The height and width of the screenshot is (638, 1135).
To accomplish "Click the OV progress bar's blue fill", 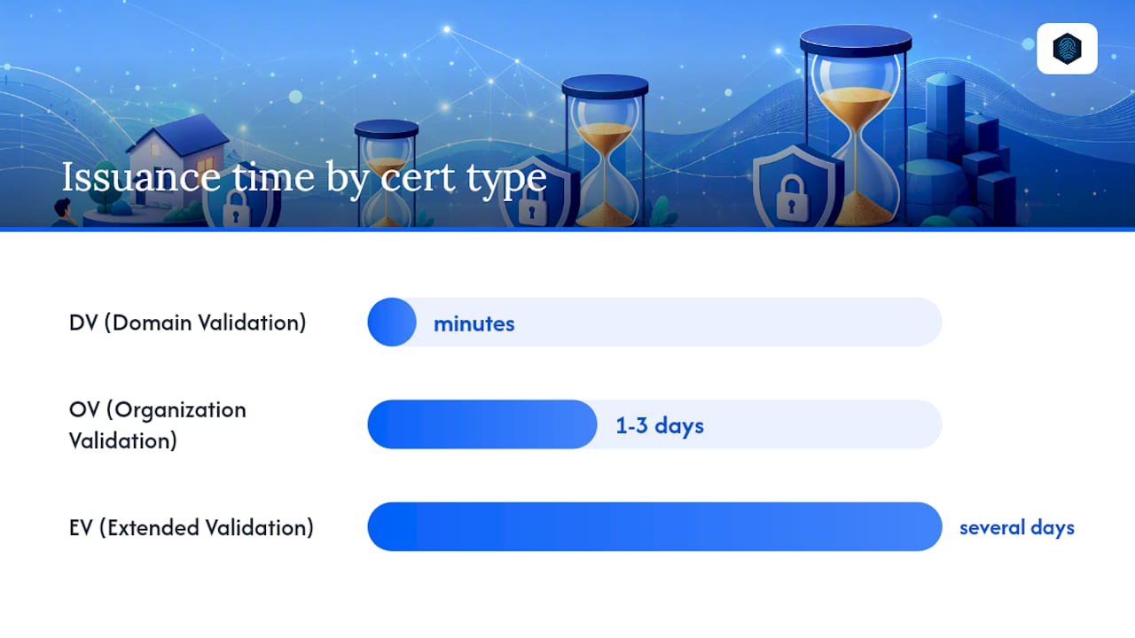I will pyautogui.click(x=482, y=424).
